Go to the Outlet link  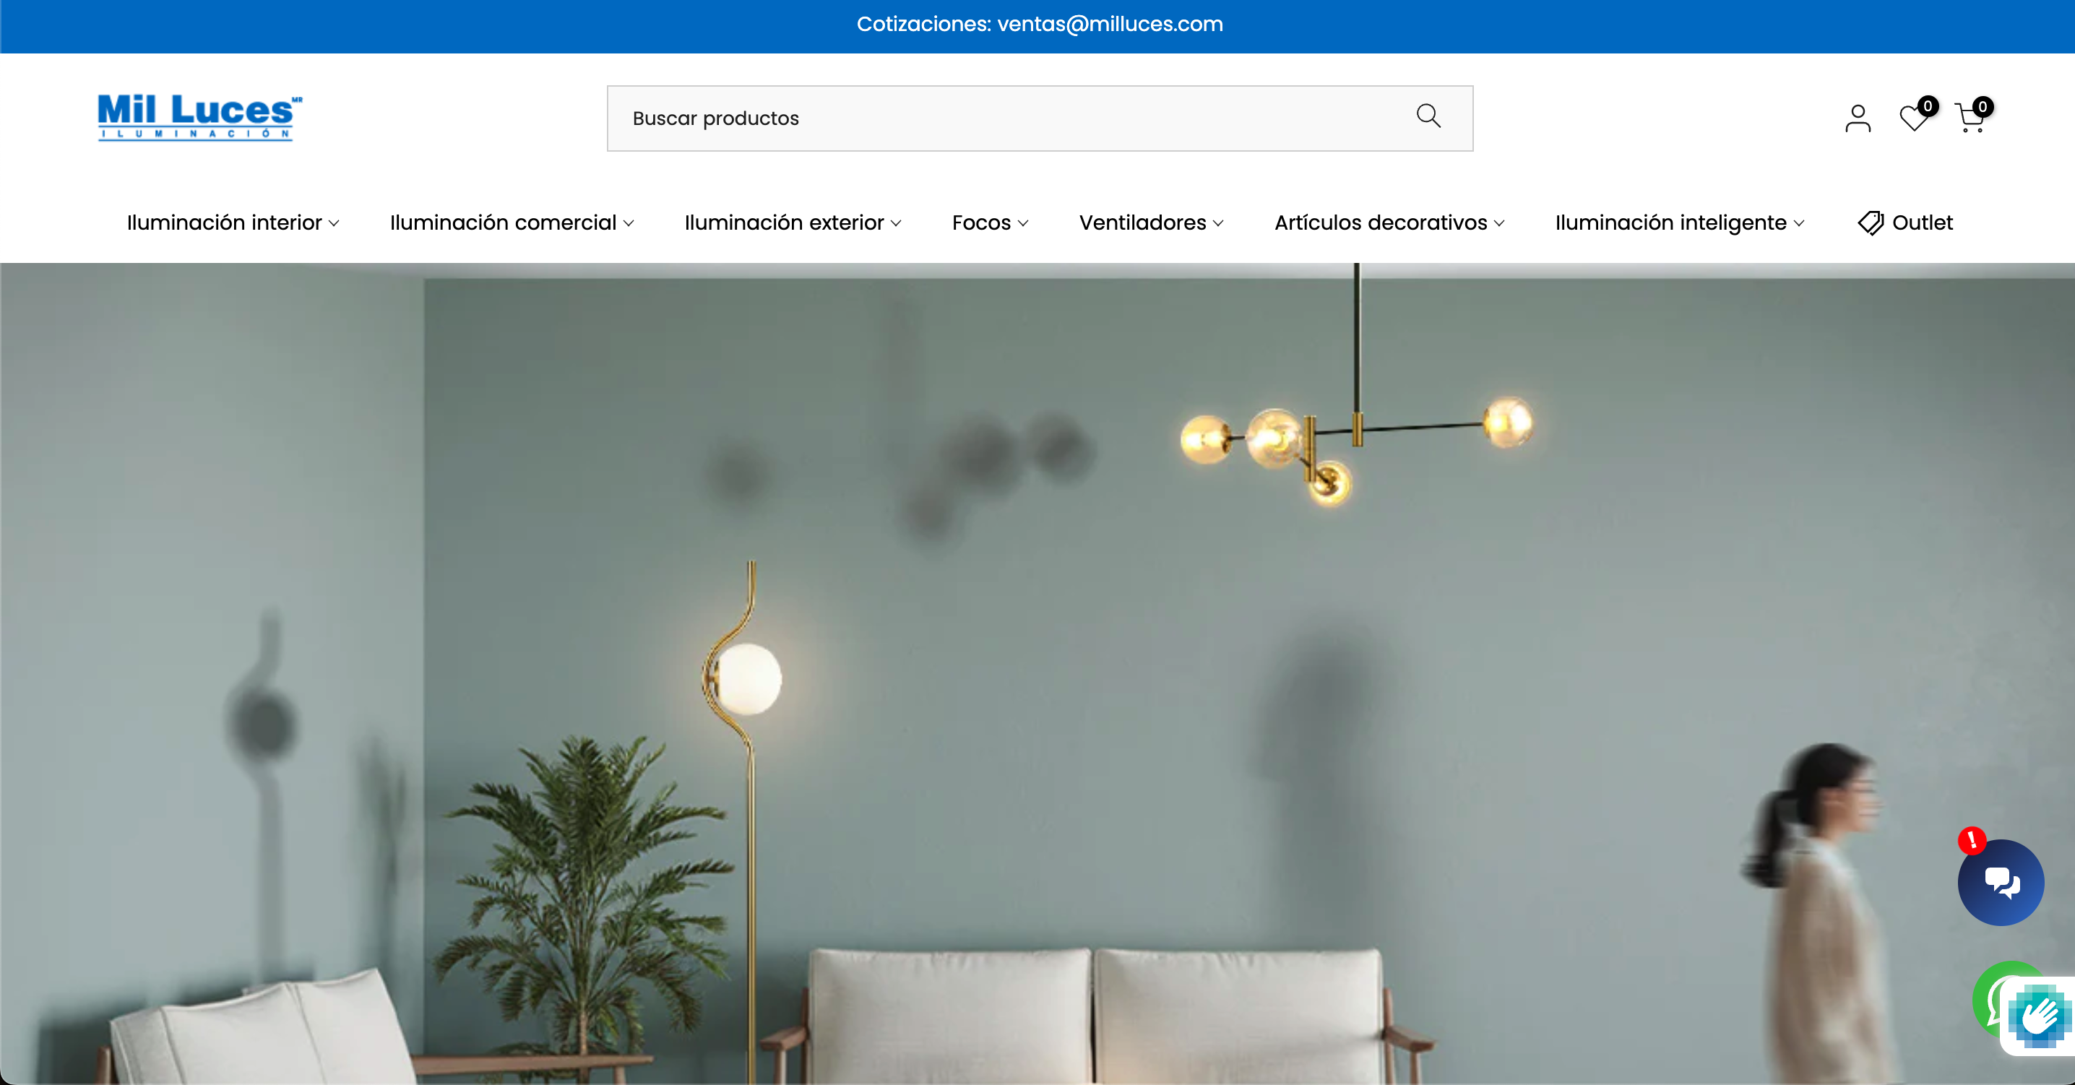click(1922, 223)
